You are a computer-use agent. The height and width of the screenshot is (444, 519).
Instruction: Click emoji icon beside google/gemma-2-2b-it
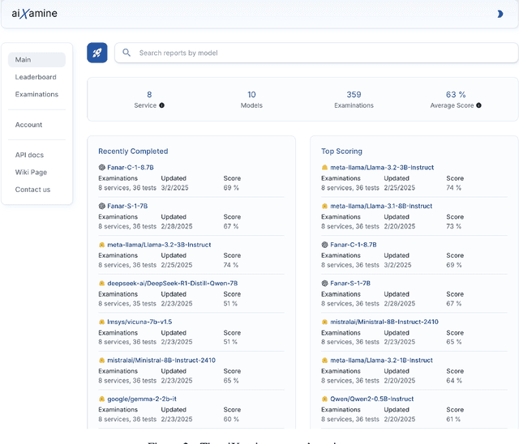point(101,399)
